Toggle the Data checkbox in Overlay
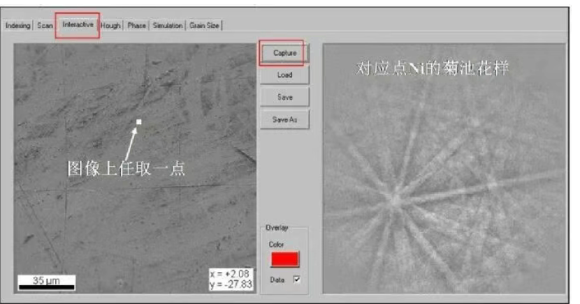This screenshot has height=304, width=580. tap(298, 280)
